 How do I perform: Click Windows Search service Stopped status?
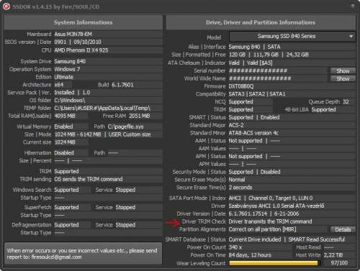[125, 190]
